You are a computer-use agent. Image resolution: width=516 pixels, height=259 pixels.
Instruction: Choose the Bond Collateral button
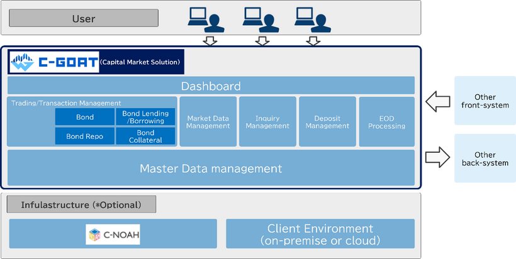pyautogui.click(x=145, y=136)
